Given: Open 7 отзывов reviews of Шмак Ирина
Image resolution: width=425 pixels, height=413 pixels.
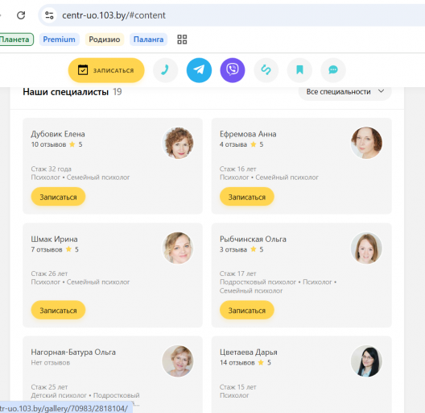Looking at the screenshot, I should [47, 249].
